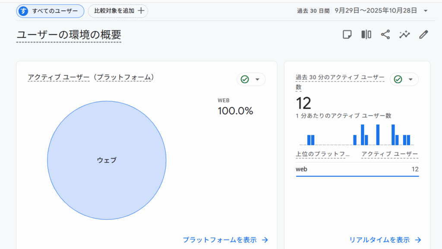
Task: Click green check icon on platform card
Action: click(x=245, y=79)
